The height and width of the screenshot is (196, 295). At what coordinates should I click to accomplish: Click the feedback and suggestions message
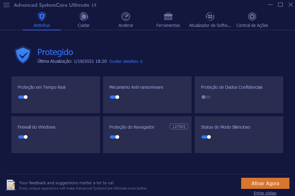click(66, 183)
